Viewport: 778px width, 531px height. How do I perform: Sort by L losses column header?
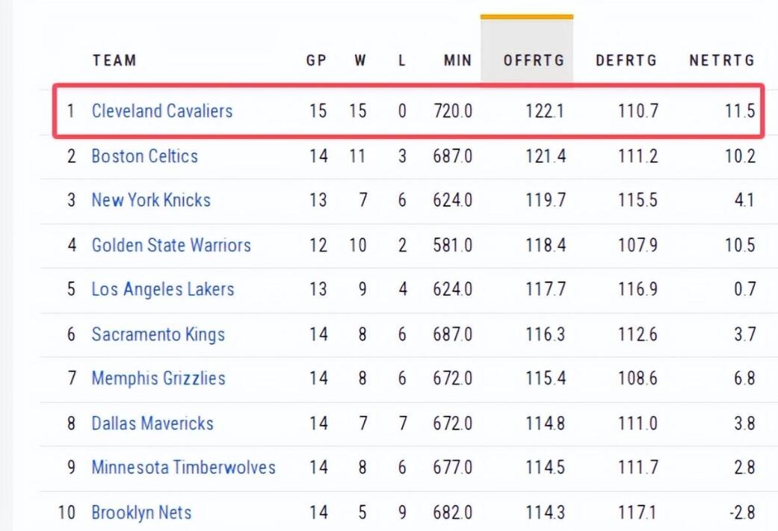pyautogui.click(x=402, y=60)
